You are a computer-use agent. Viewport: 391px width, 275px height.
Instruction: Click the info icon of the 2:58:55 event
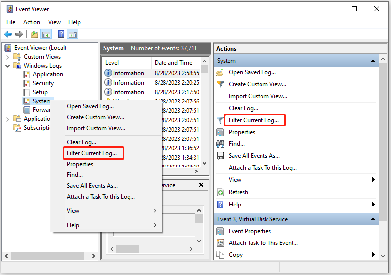click(108, 73)
